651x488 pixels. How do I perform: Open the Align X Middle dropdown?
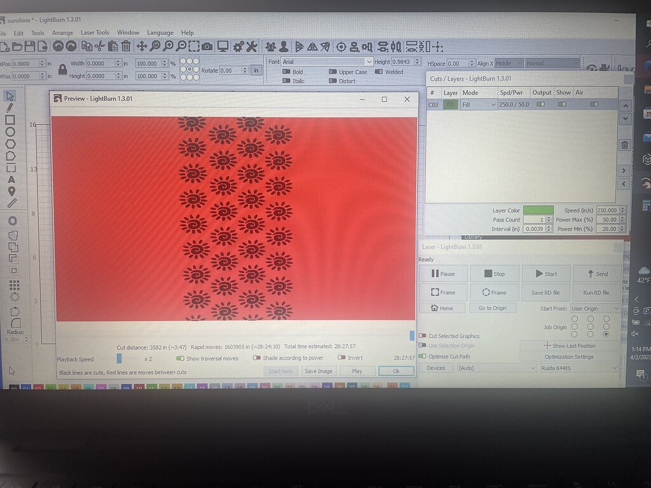click(x=509, y=64)
